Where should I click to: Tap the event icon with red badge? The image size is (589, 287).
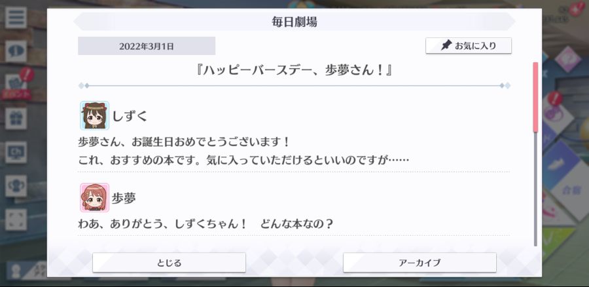pos(16,83)
